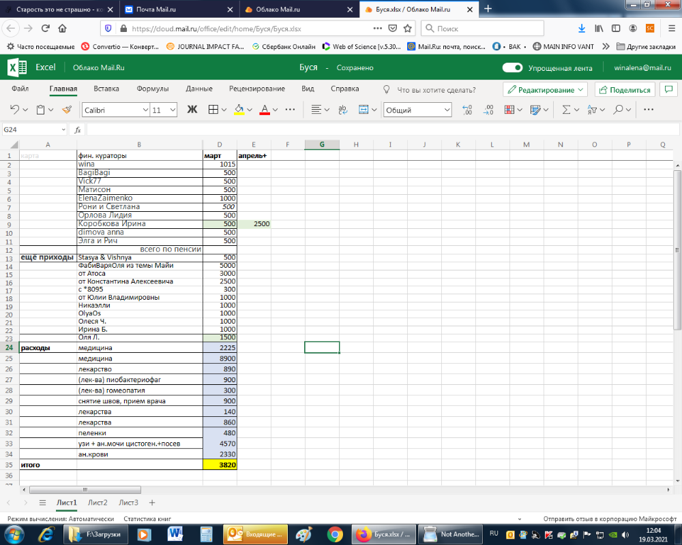Click the Поделиться share button

click(x=625, y=90)
